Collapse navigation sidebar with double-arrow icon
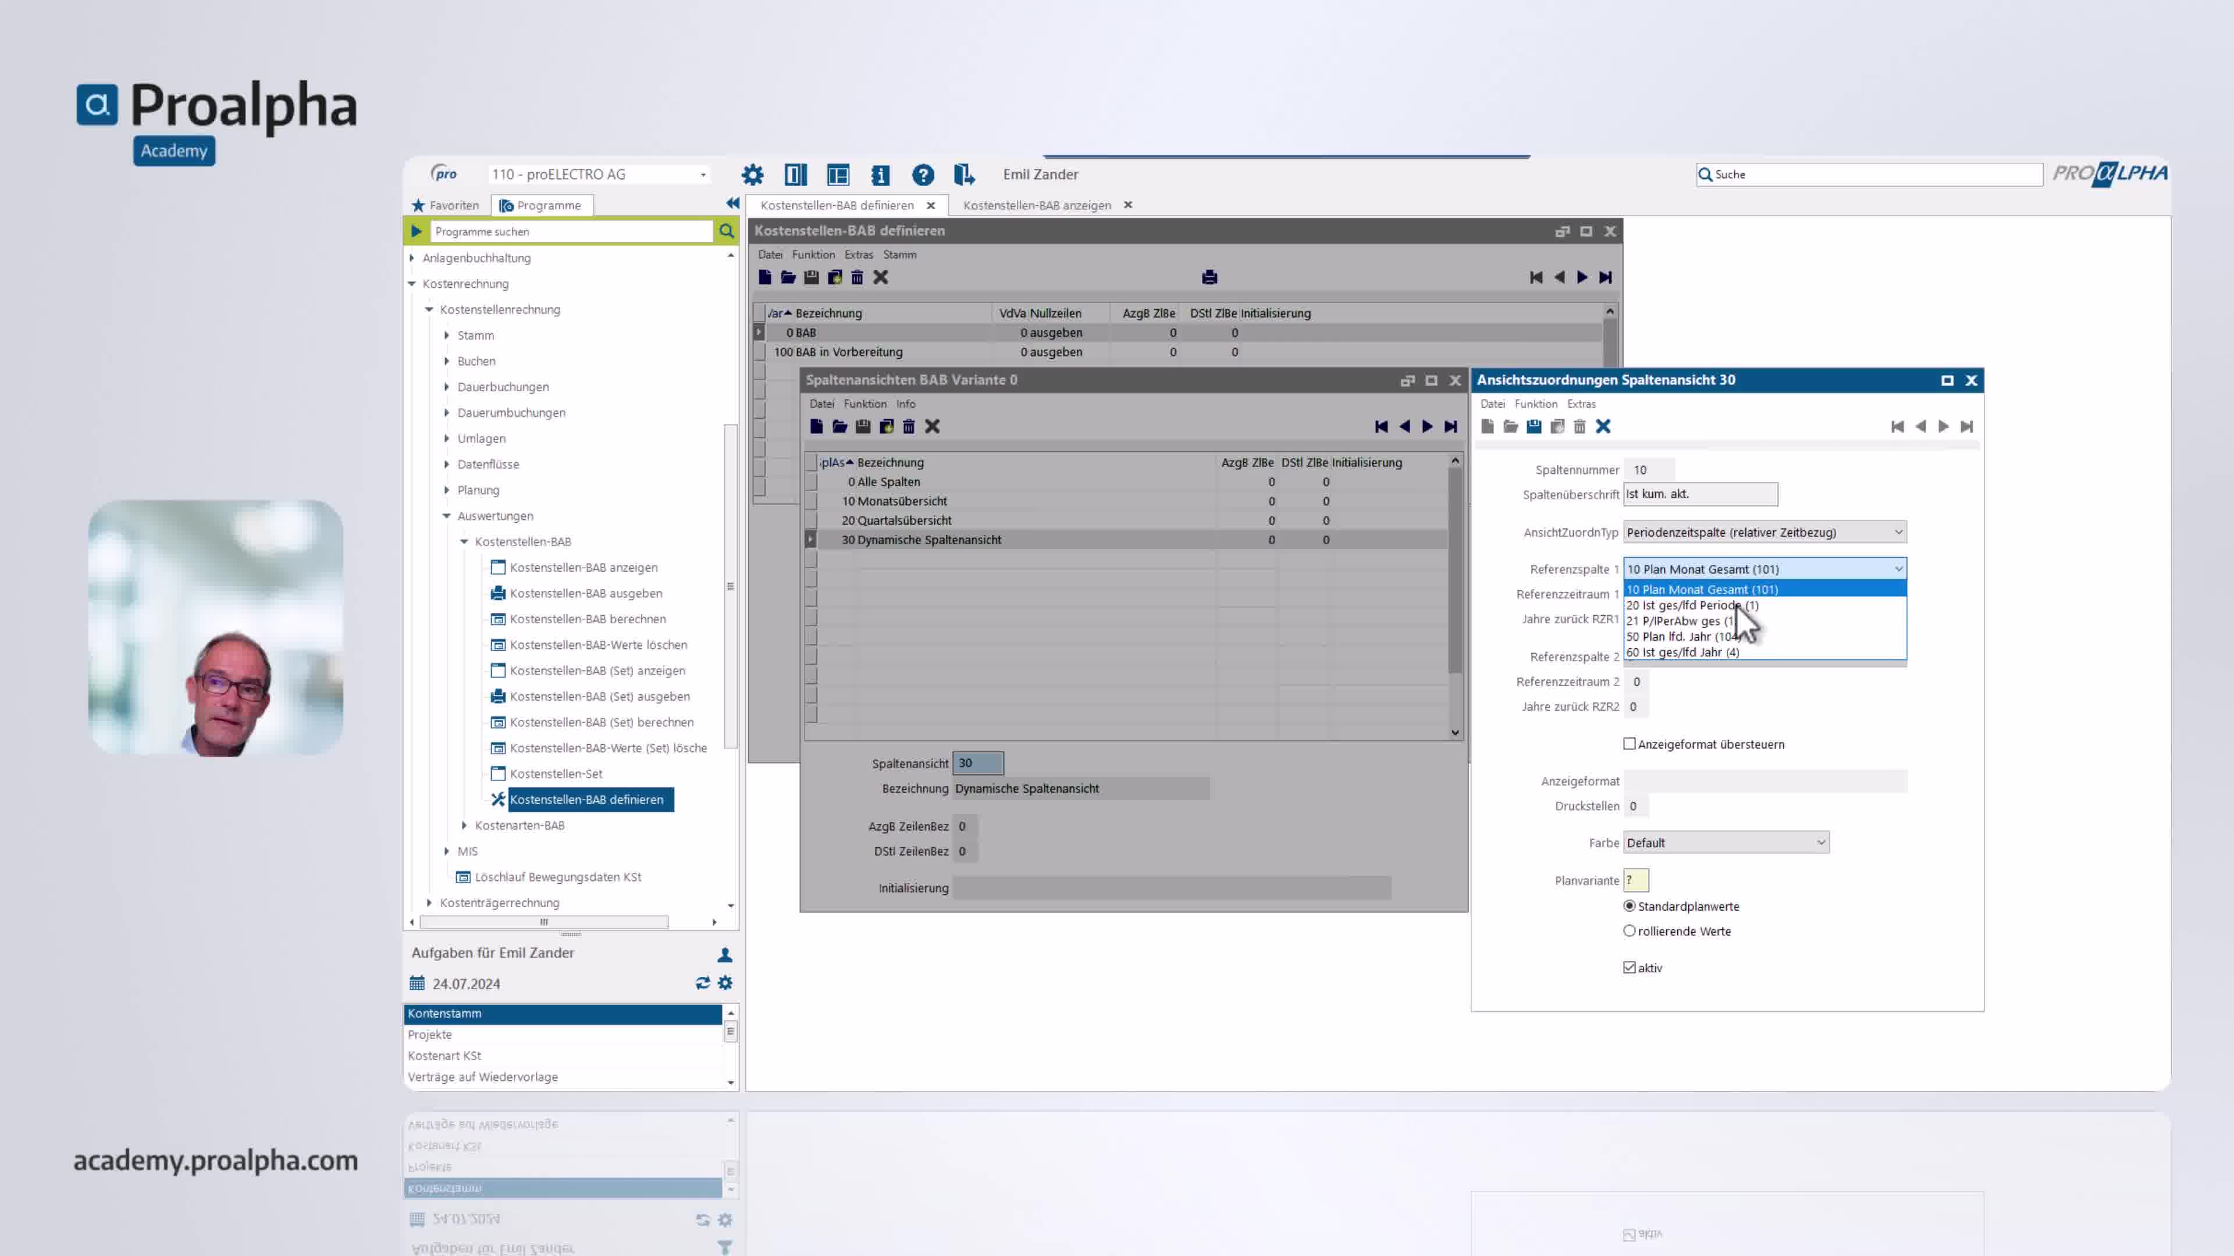This screenshot has height=1256, width=2234. 732,204
